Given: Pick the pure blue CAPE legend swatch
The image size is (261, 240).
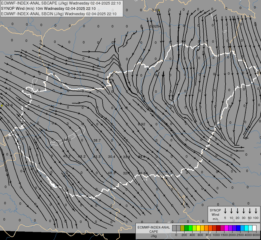Looking at the screenshot, I should click(238, 228).
